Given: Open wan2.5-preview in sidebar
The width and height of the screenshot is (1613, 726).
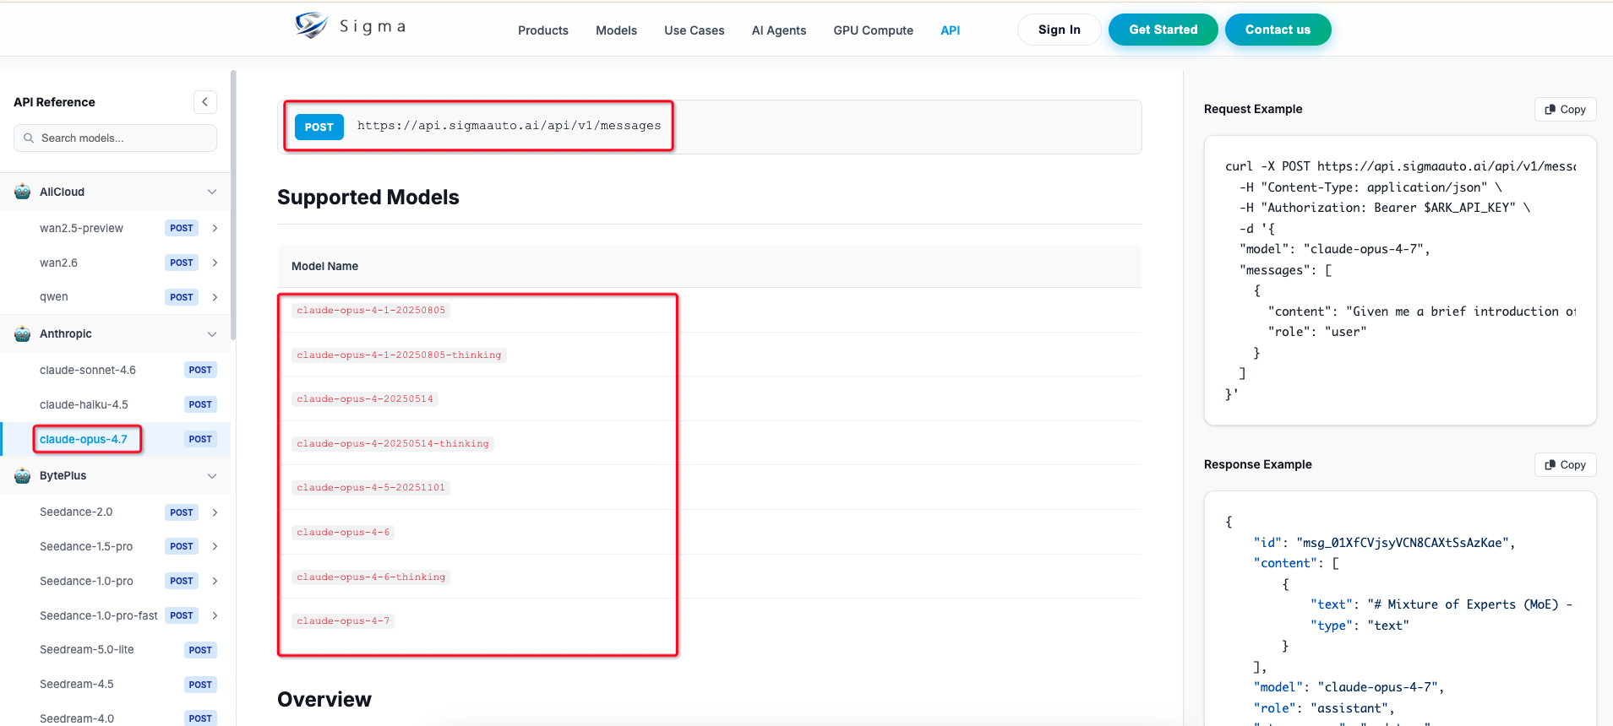Looking at the screenshot, I should (x=81, y=228).
